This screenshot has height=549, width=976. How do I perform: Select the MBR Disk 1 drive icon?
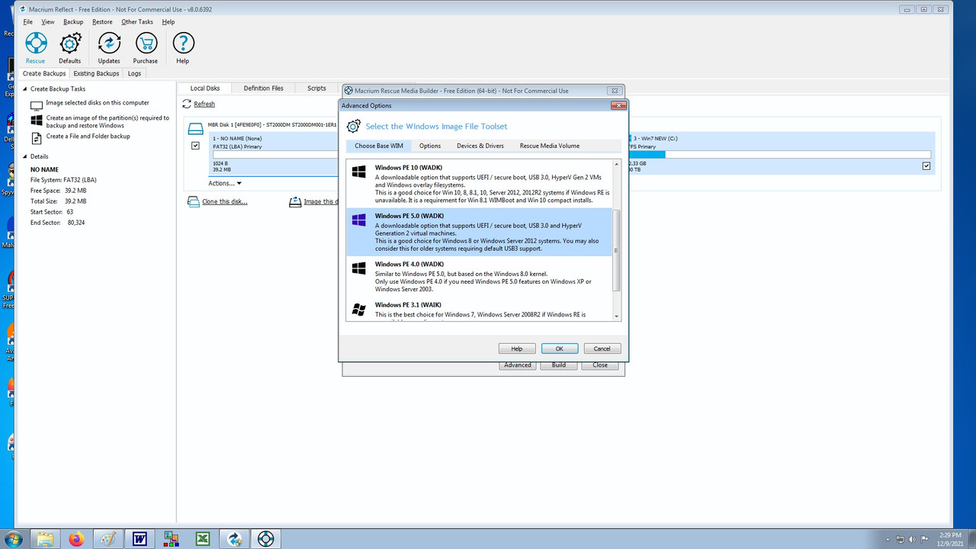(196, 129)
